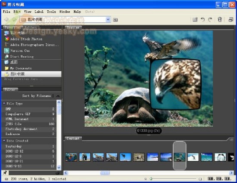Click the smaller thumbnail size icon

tap(146, 179)
